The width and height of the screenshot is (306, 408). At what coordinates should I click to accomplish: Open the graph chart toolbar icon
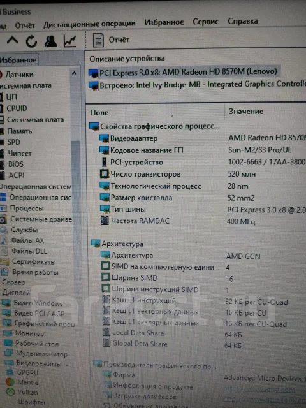69,41
